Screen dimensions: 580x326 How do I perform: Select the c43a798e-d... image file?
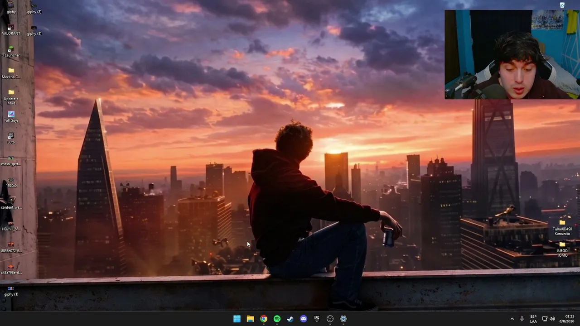click(11, 269)
